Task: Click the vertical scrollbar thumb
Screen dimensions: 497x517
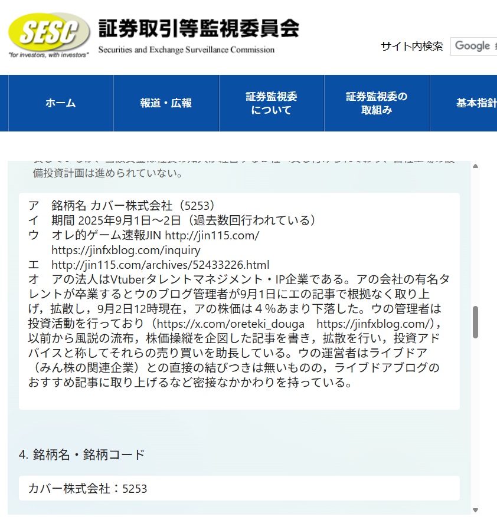Action: [475, 322]
